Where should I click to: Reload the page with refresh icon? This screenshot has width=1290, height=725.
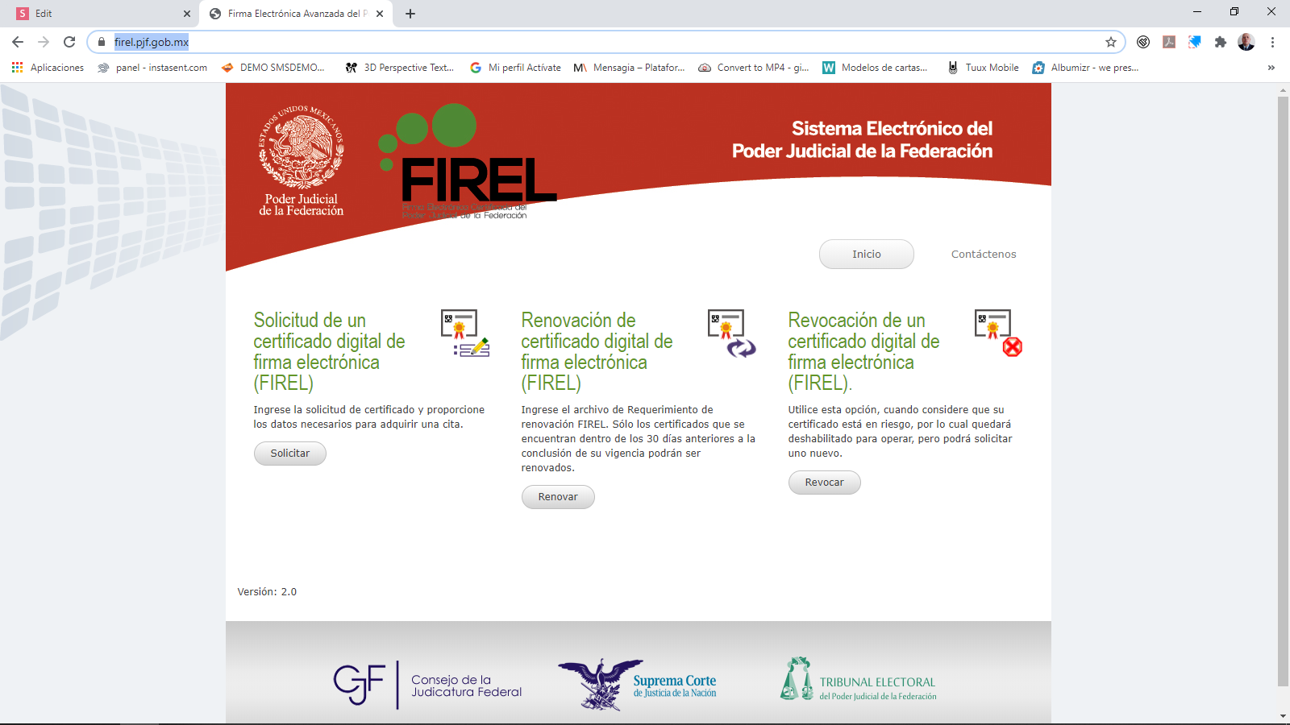point(69,42)
